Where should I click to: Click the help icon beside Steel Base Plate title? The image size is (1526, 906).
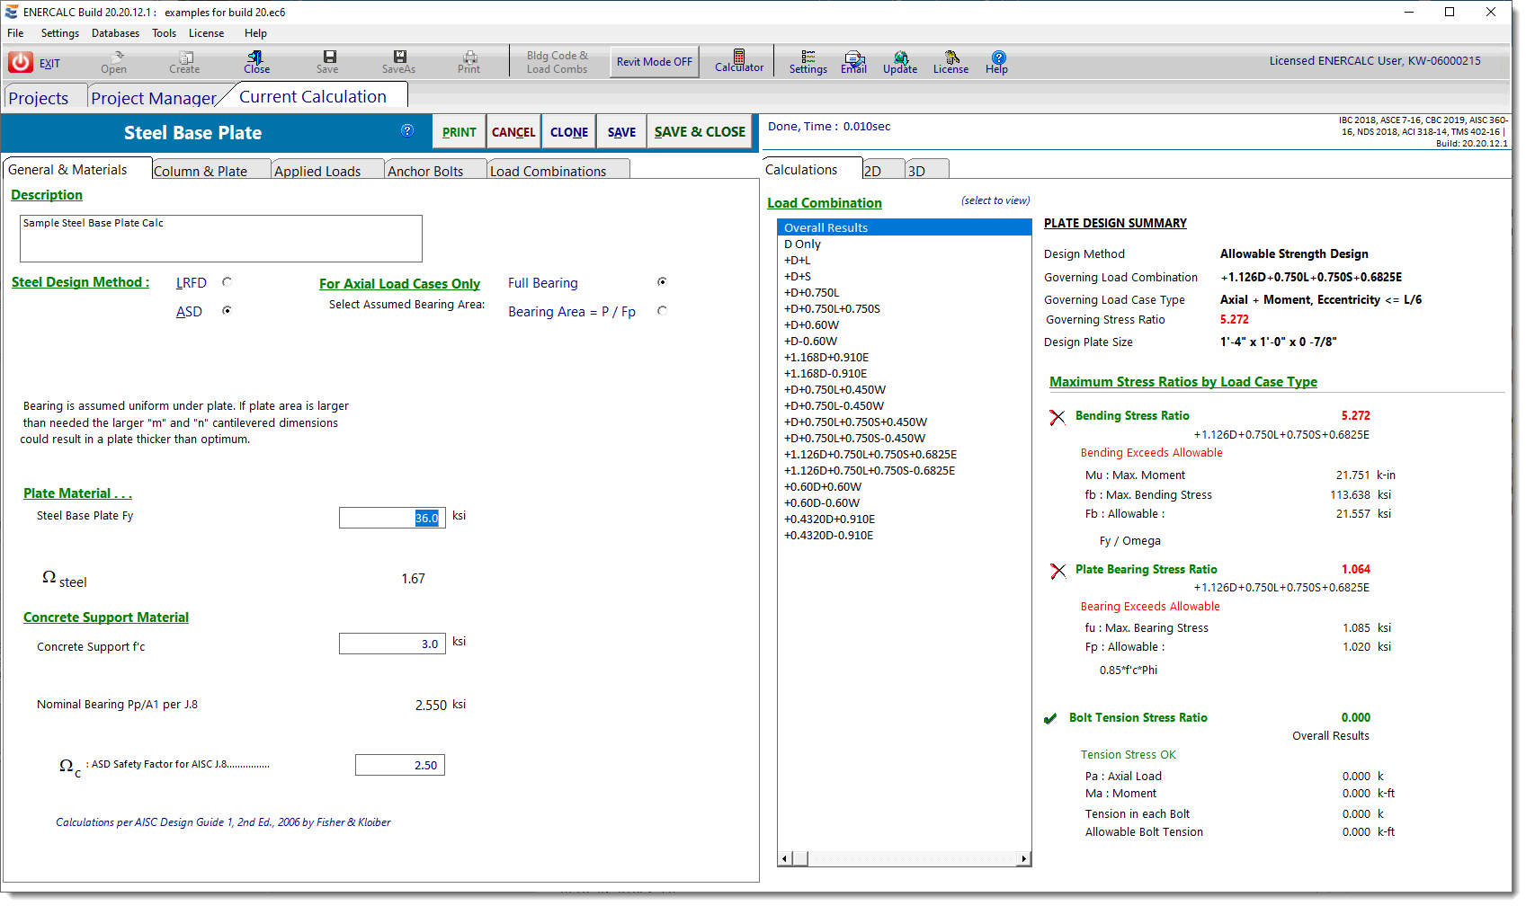point(407,130)
